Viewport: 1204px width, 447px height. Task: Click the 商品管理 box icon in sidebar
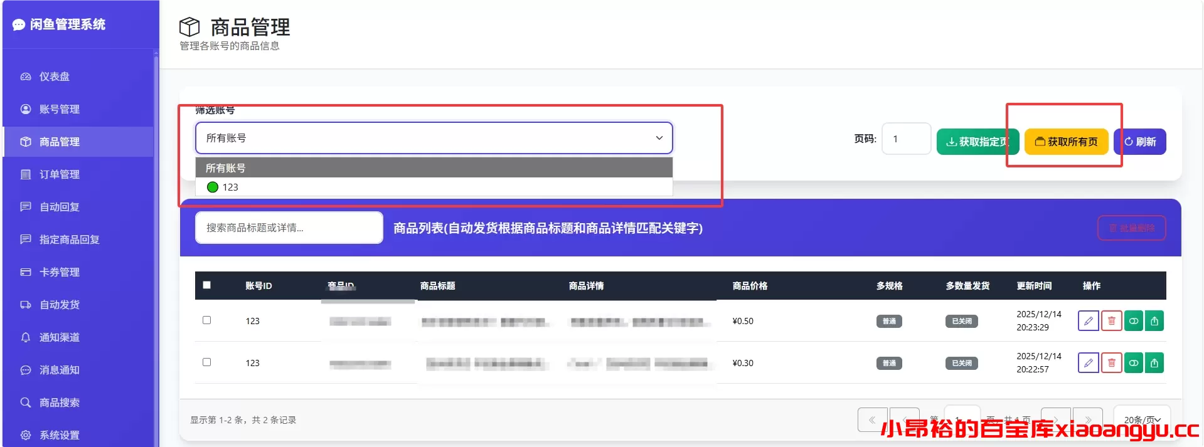point(26,142)
